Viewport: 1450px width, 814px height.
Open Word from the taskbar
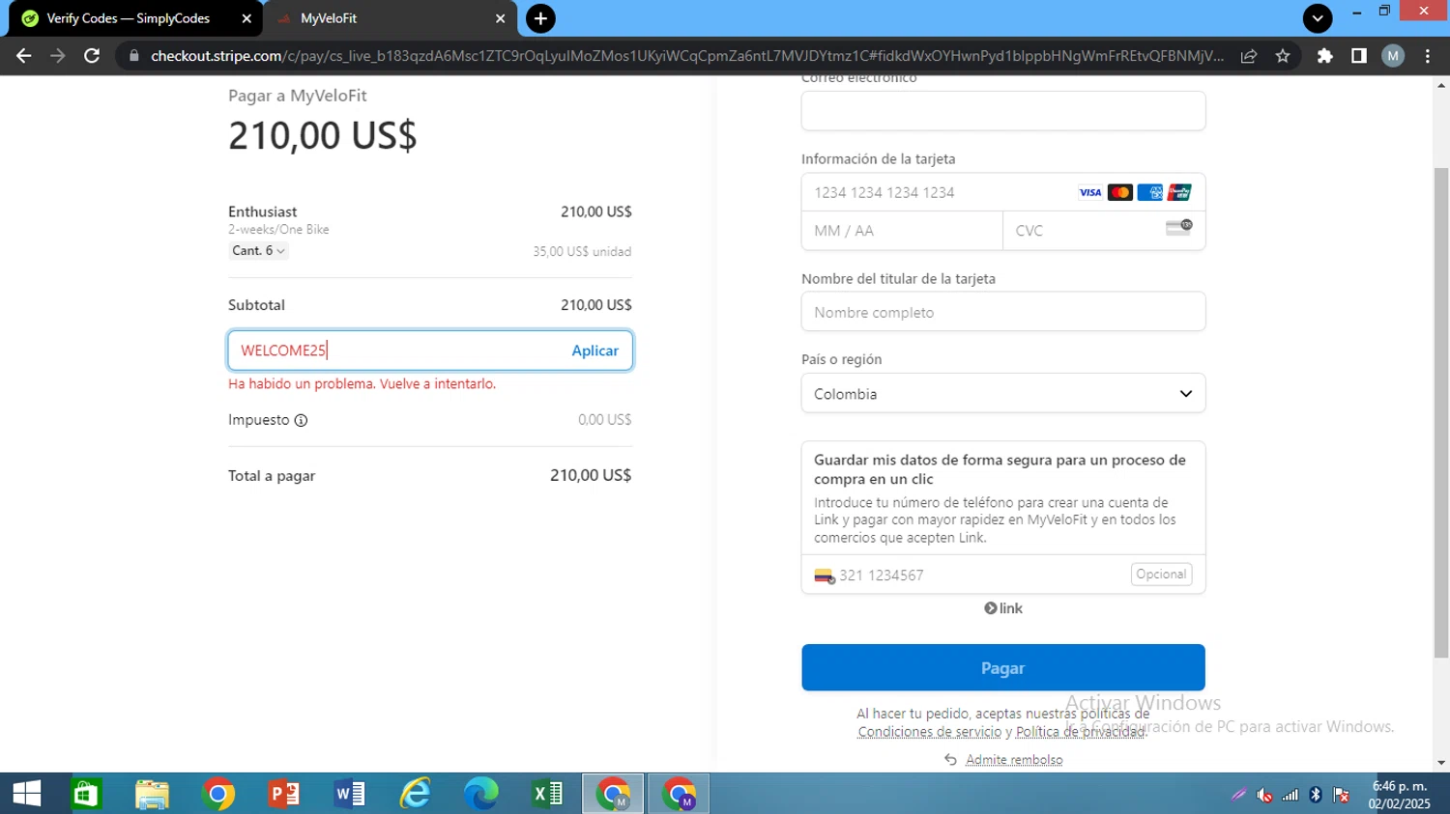pos(349,794)
